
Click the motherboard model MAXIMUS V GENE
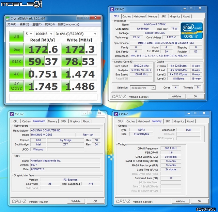pyautogui.click(x=52, y=135)
